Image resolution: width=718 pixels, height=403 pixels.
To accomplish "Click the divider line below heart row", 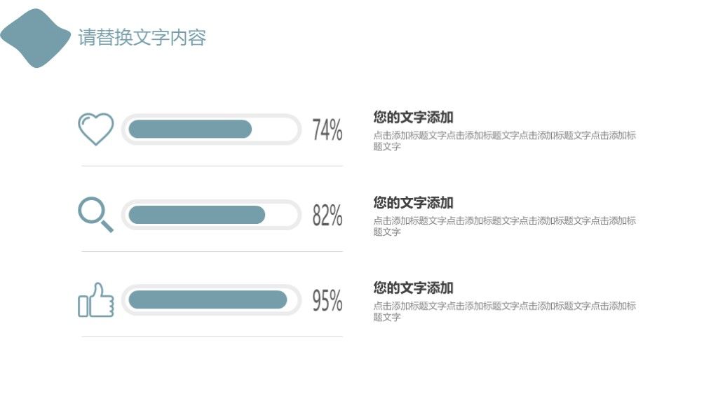I will 212,166.
